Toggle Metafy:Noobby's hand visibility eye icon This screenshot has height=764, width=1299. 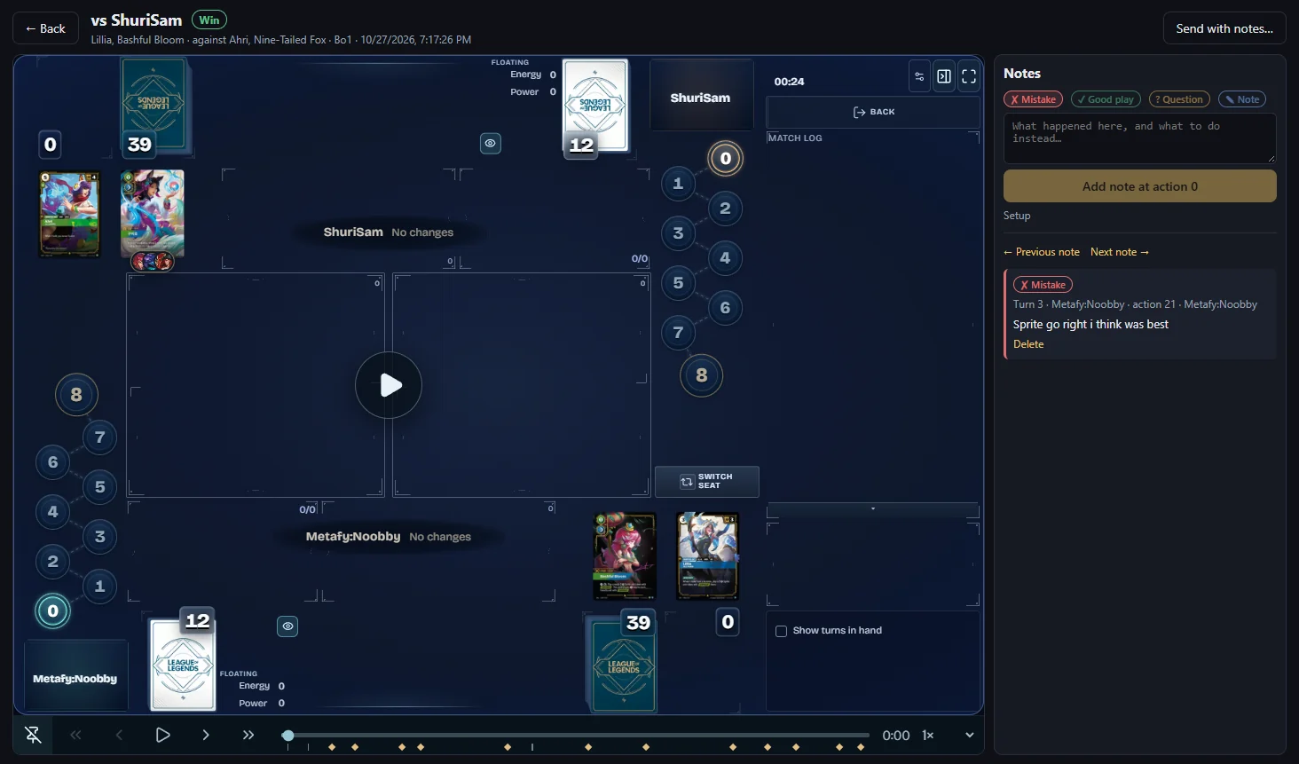coord(287,626)
